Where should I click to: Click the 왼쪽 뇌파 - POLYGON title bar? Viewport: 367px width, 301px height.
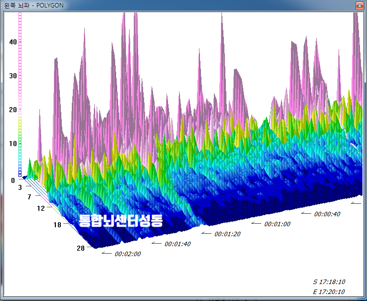click(150, 5)
